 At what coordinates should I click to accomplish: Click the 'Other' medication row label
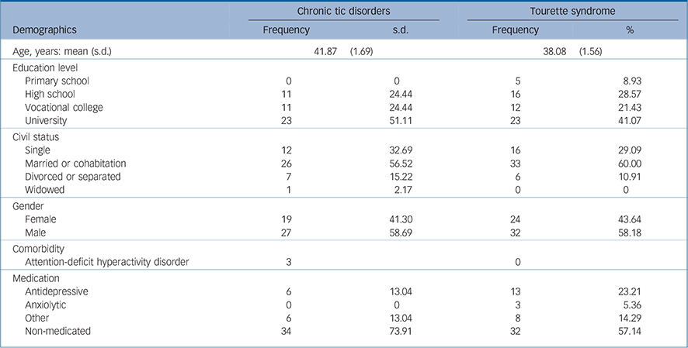click(36, 318)
